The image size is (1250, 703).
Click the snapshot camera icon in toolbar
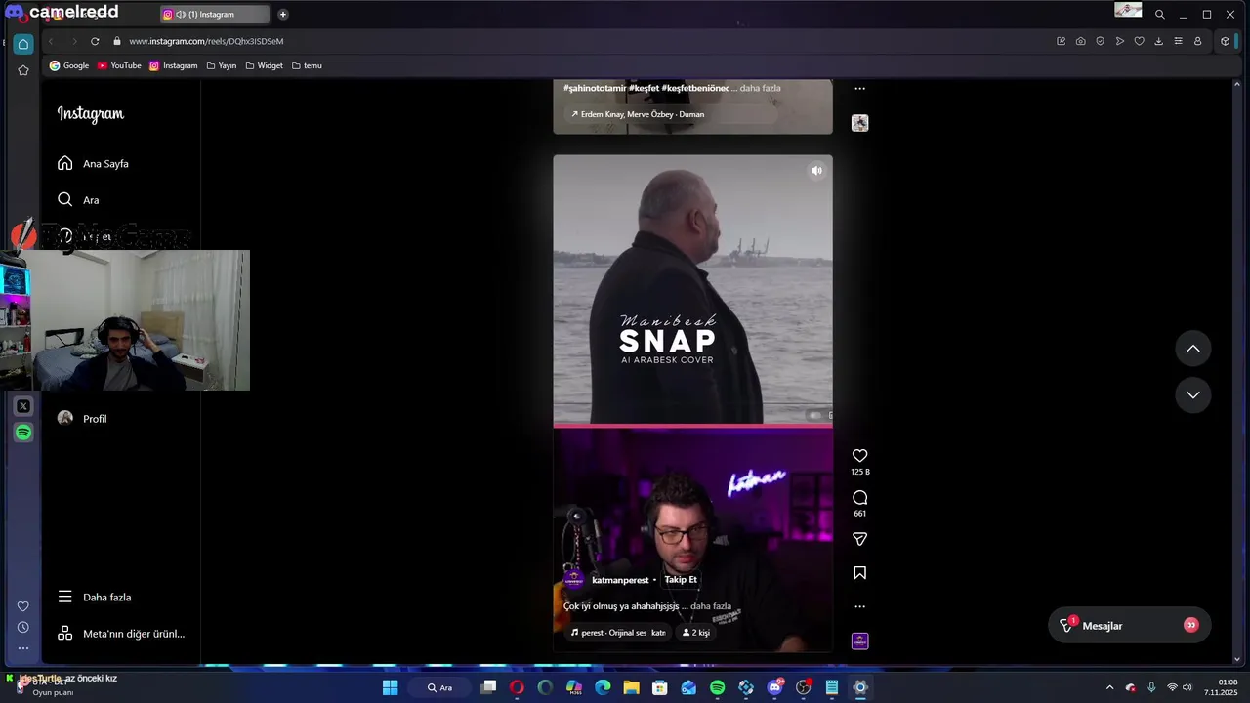1080,41
